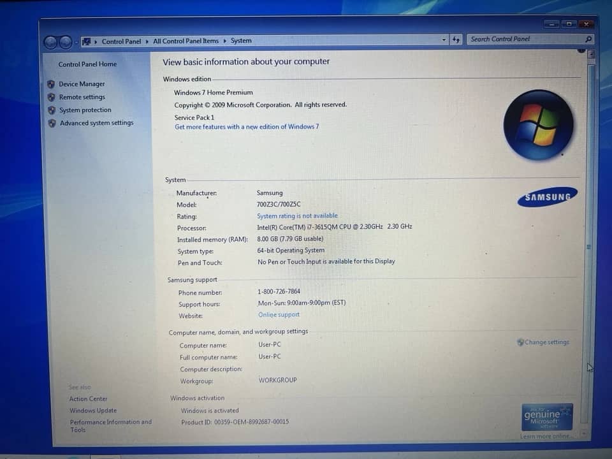Select Control Panel breadcrumb
The width and height of the screenshot is (612, 459).
tap(121, 41)
